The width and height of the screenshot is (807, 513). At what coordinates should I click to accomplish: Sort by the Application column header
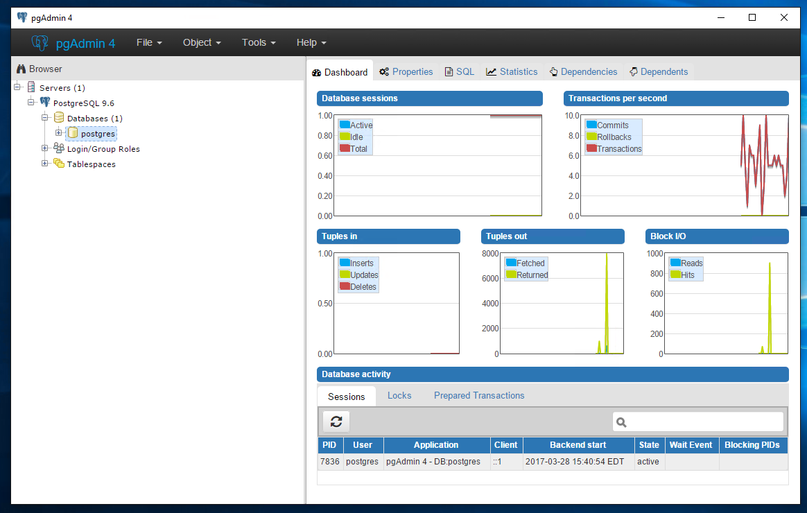(x=437, y=445)
